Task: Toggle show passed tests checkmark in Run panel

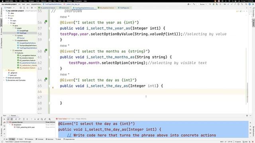Action: (x=8, y=119)
